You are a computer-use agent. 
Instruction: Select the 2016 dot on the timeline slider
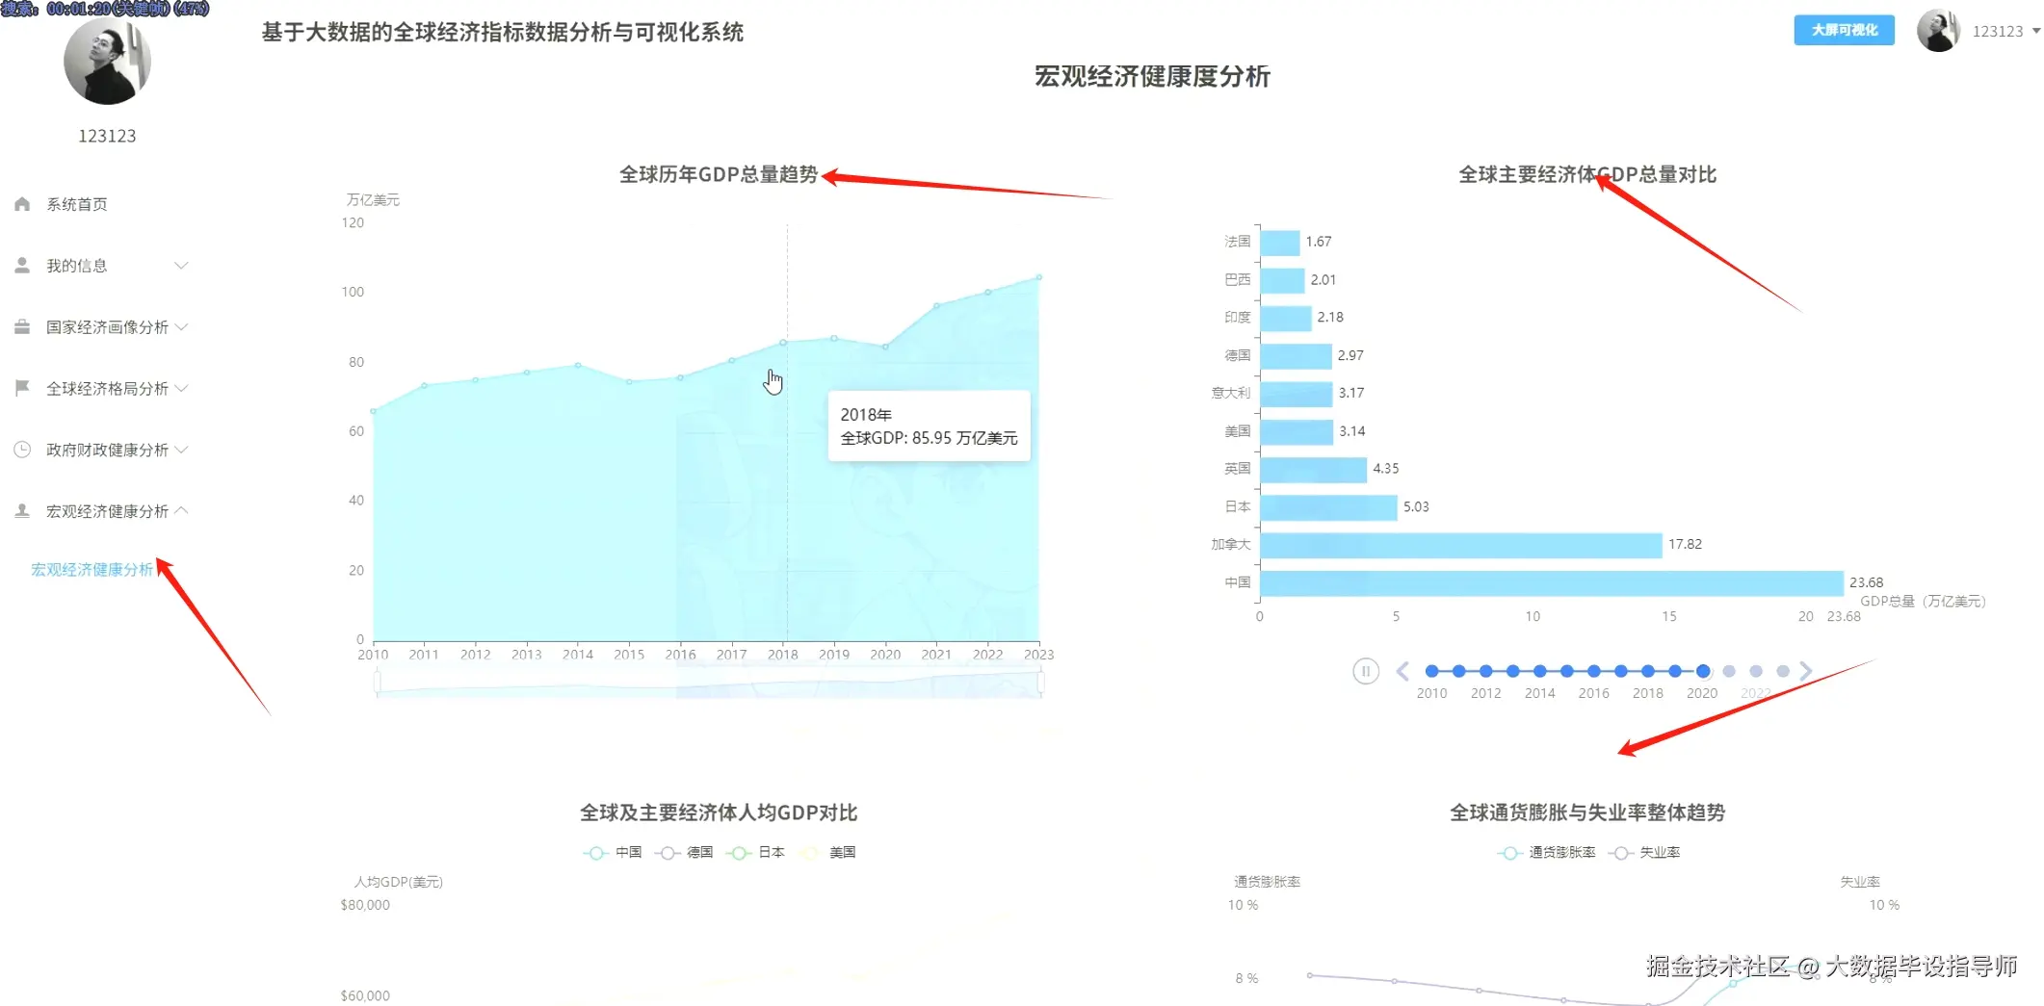[x=1593, y=671]
